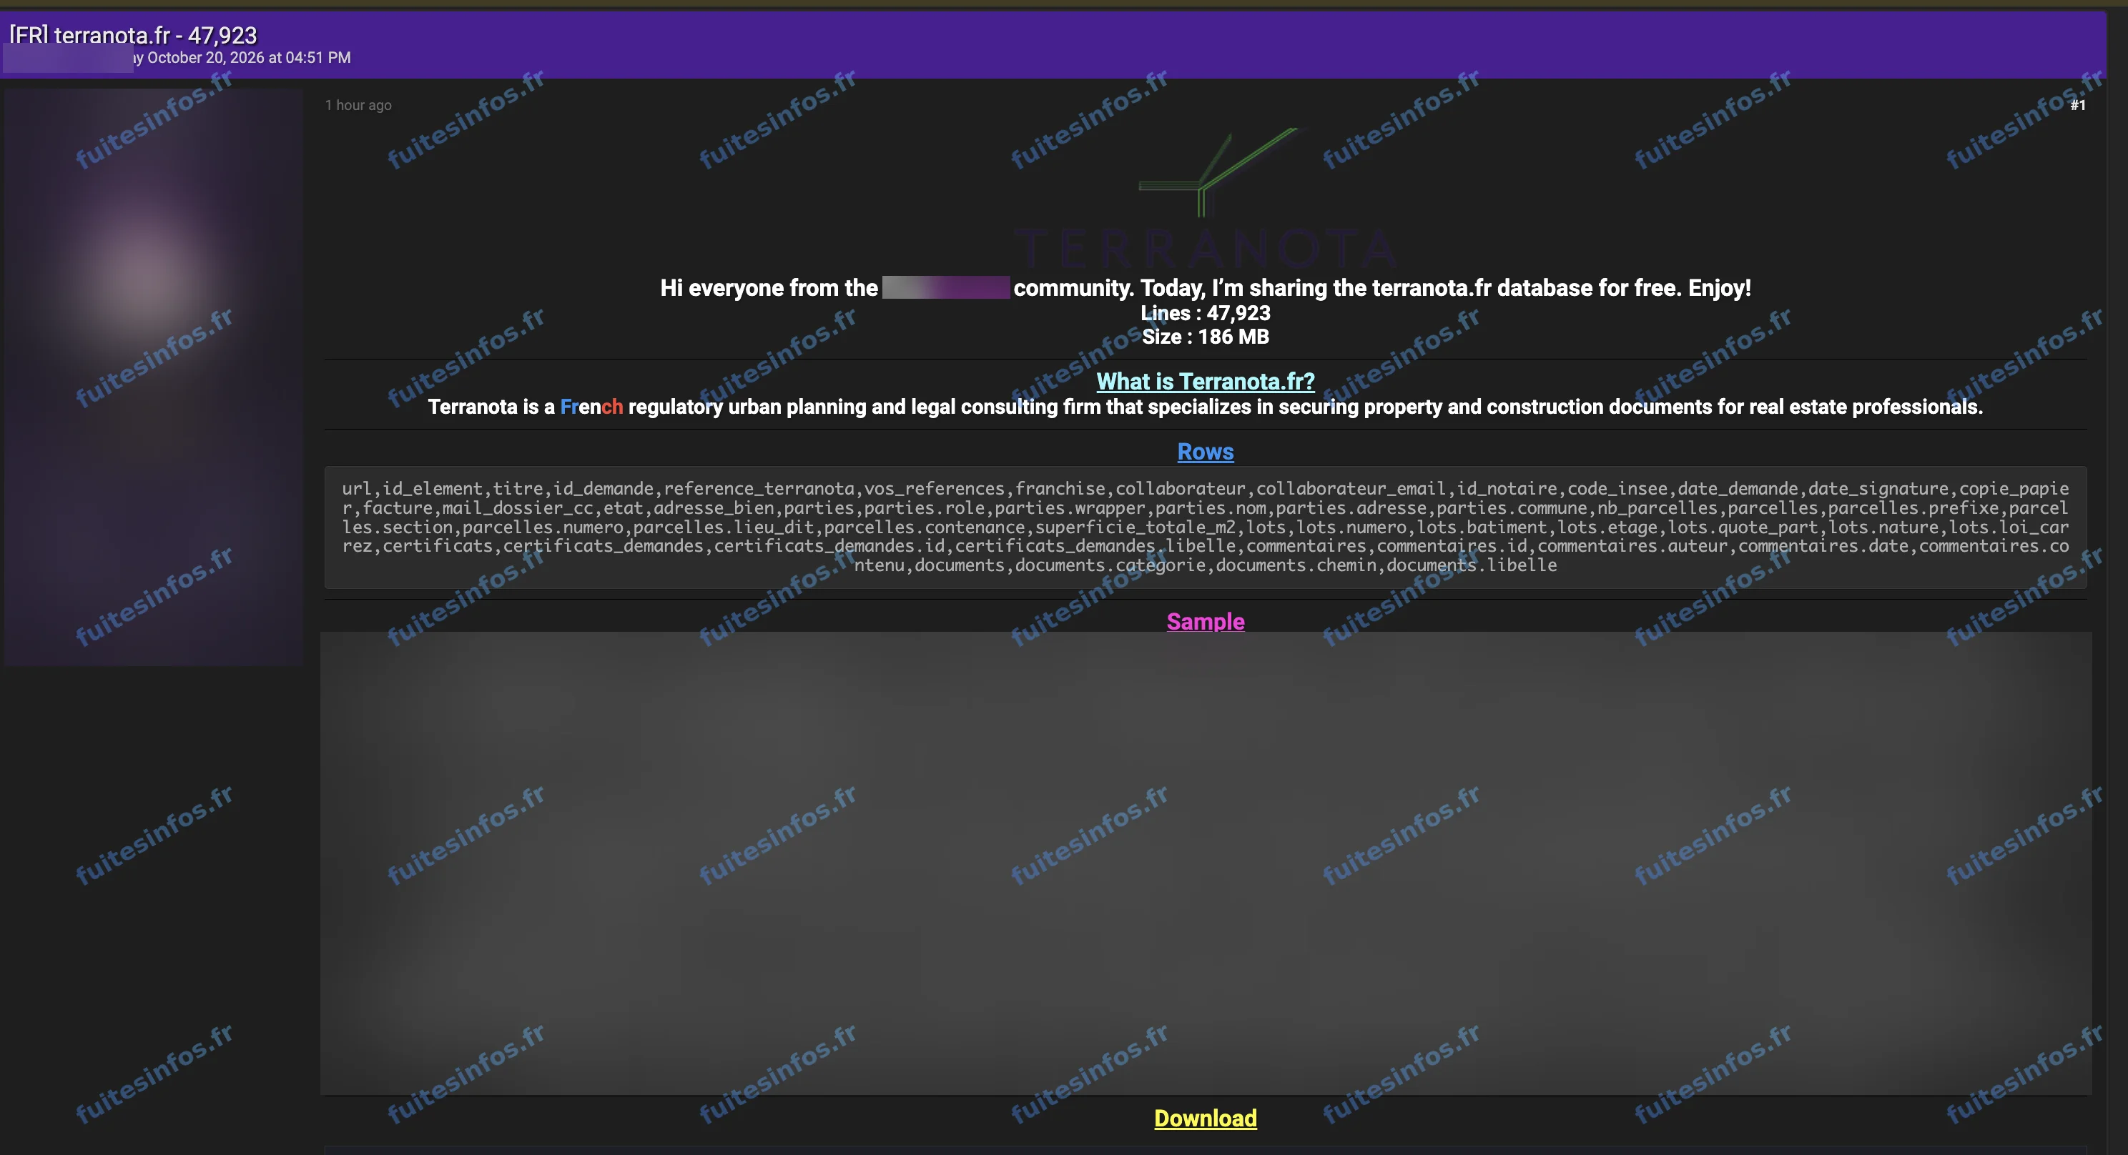
Task: Click the 'Rows' heading
Action: 1206,452
